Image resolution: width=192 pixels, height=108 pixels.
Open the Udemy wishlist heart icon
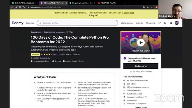tap(159, 23)
